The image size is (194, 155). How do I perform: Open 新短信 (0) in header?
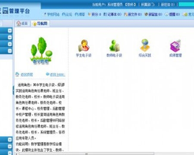pos(168,5)
